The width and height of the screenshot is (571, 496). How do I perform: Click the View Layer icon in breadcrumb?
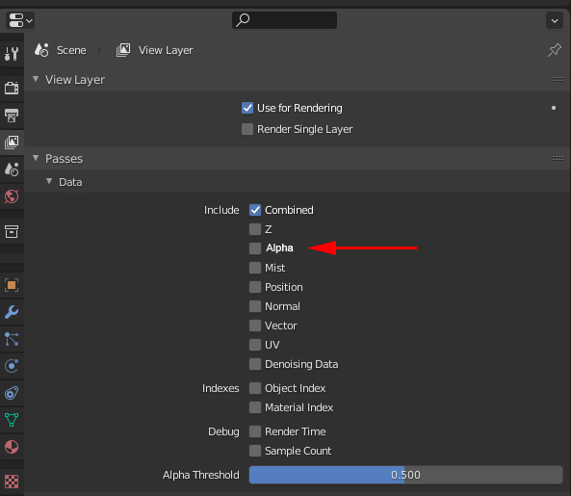click(123, 50)
